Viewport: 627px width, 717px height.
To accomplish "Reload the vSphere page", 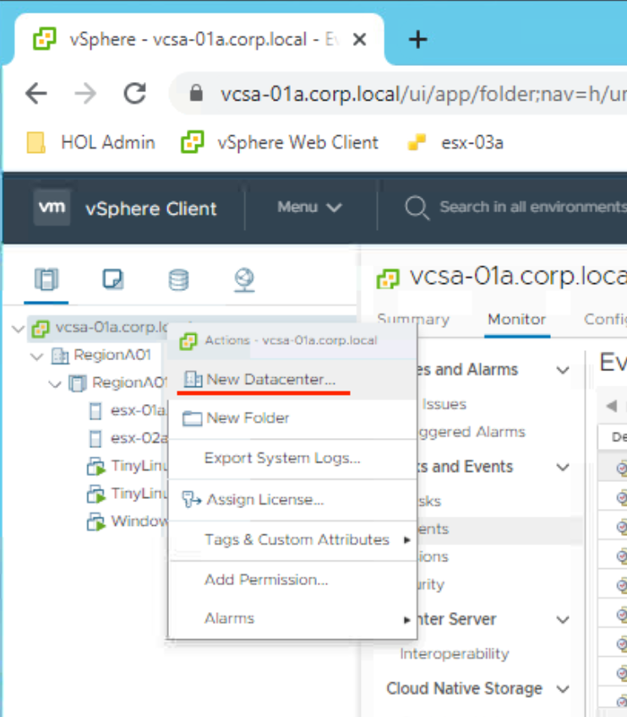I will pyautogui.click(x=135, y=93).
